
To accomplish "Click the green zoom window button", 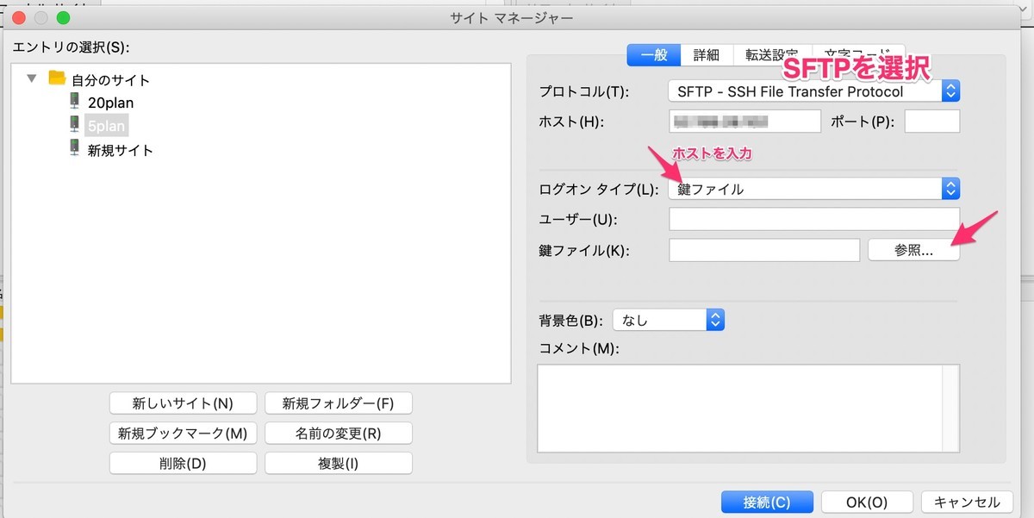I will (x=63, y=17).
